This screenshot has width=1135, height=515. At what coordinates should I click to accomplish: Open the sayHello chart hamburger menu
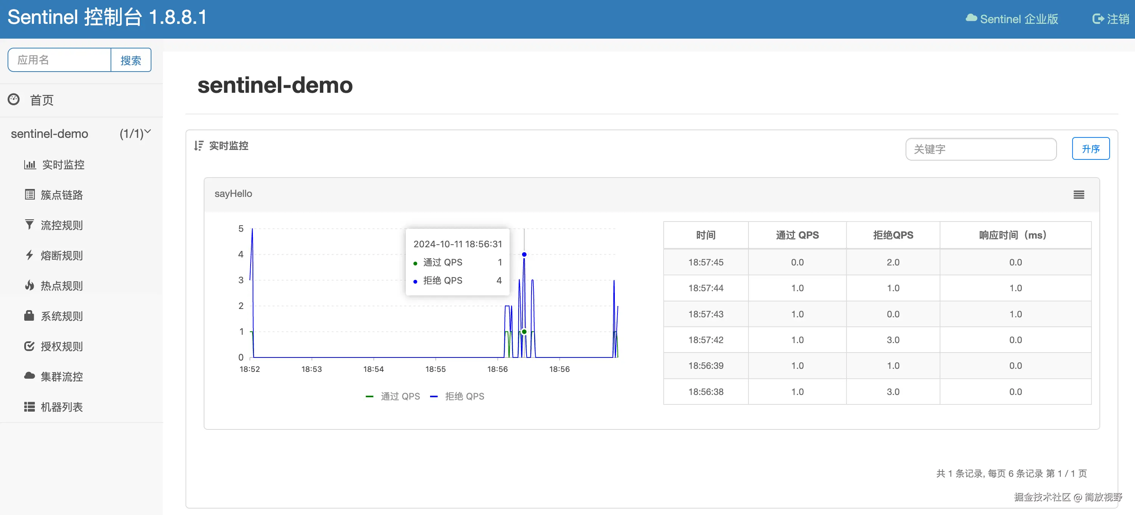(1079, 195)
